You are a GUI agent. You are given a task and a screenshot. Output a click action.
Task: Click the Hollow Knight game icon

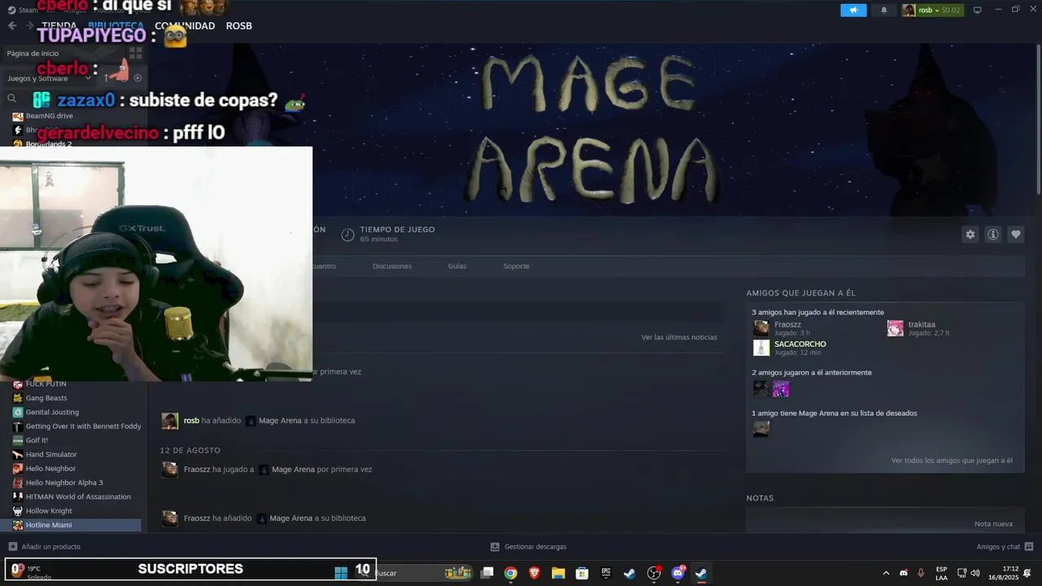coord(18,511)
